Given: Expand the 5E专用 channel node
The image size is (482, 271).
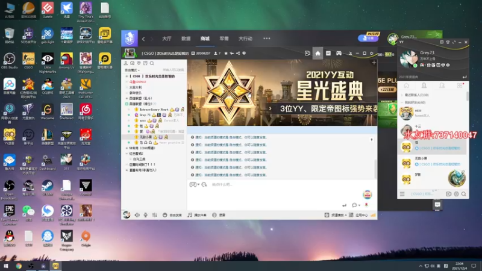Looking at the screenshot, I should click(x=127, y=148).
